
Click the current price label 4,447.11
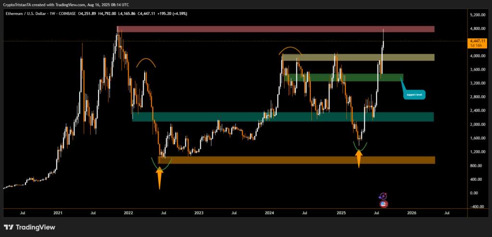pos(478,42)
